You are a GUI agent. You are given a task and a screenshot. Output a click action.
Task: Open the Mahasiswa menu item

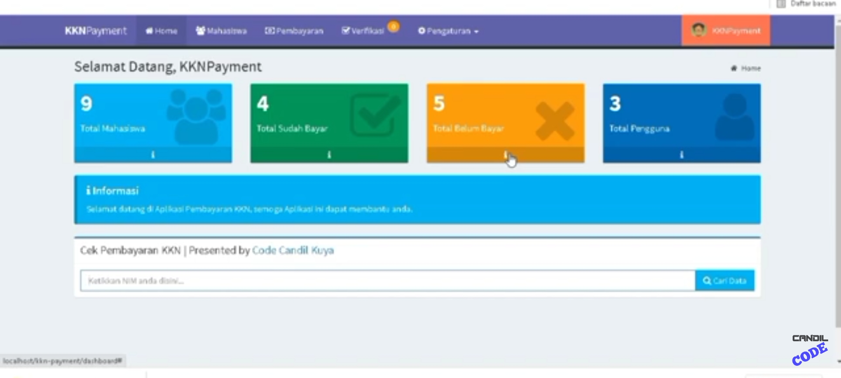tap(221, 31)
